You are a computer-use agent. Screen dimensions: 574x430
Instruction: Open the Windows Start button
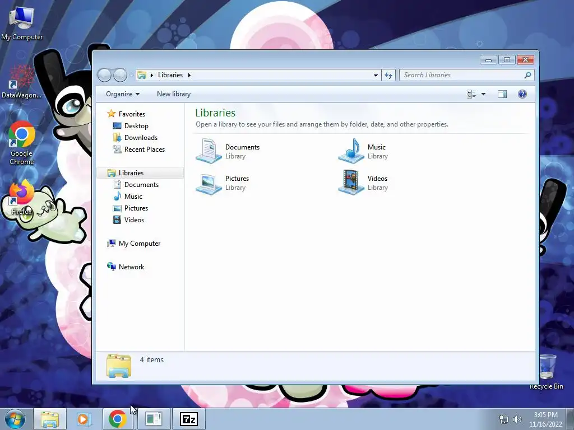(x=15, y=419)
